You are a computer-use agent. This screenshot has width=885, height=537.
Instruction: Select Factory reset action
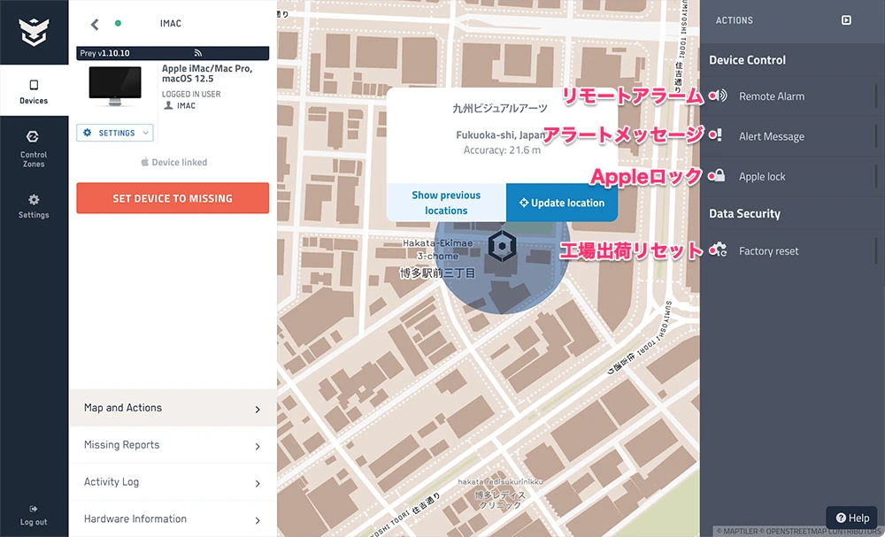[x=792, y=251]
